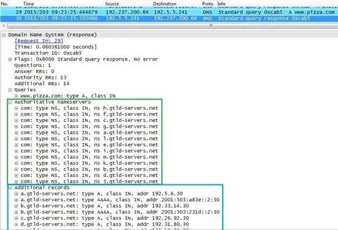Click the Info column header
This screenshot has width=338, height=230.
pos(222,4)
